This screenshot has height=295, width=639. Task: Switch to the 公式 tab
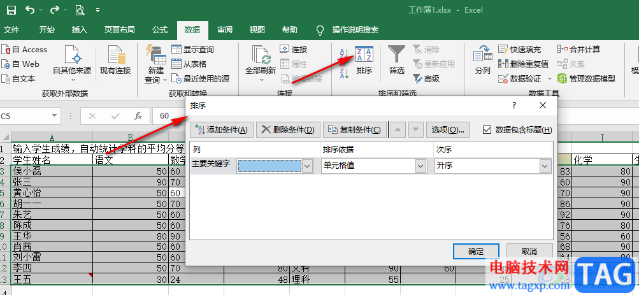tap(160, 30)
